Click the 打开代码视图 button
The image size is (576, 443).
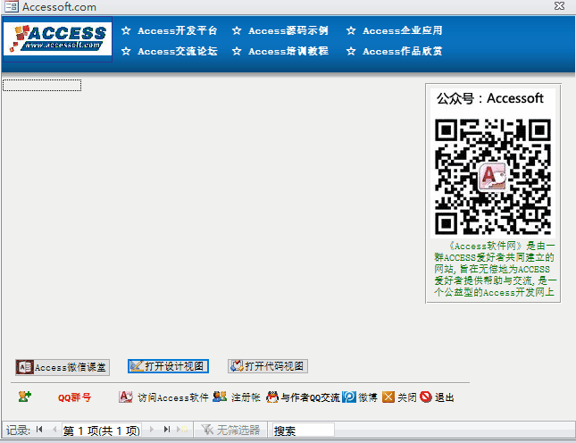[x=268, y=366]
